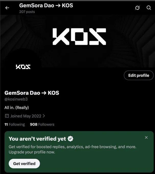
Task: Click the verified badge icon beside 'verified yet'
Action: click(70, 139)
